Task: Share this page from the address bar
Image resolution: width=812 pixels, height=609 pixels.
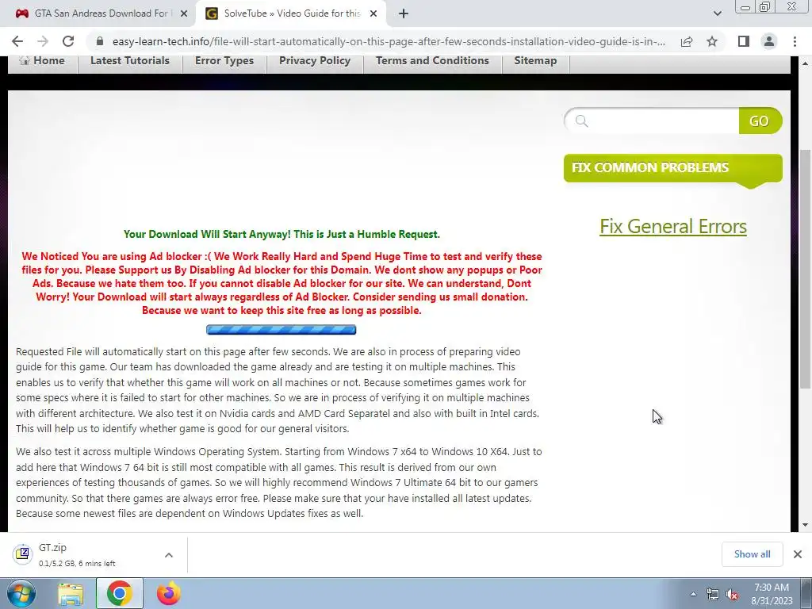Action: 687,41
